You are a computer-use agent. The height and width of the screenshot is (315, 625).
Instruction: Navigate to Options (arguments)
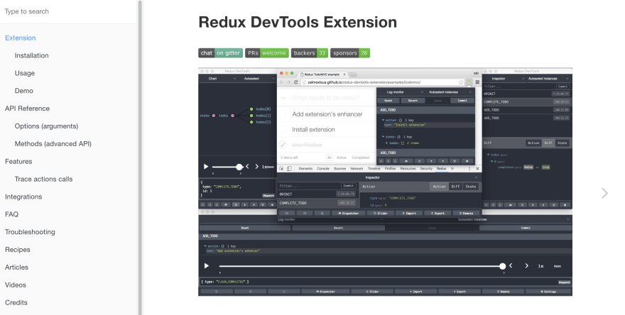pos(46,126)
